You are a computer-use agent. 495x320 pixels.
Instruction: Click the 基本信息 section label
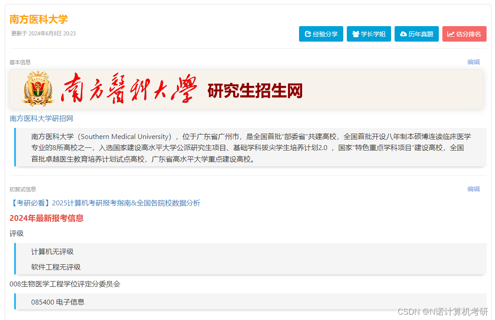(x=20, y=62)
